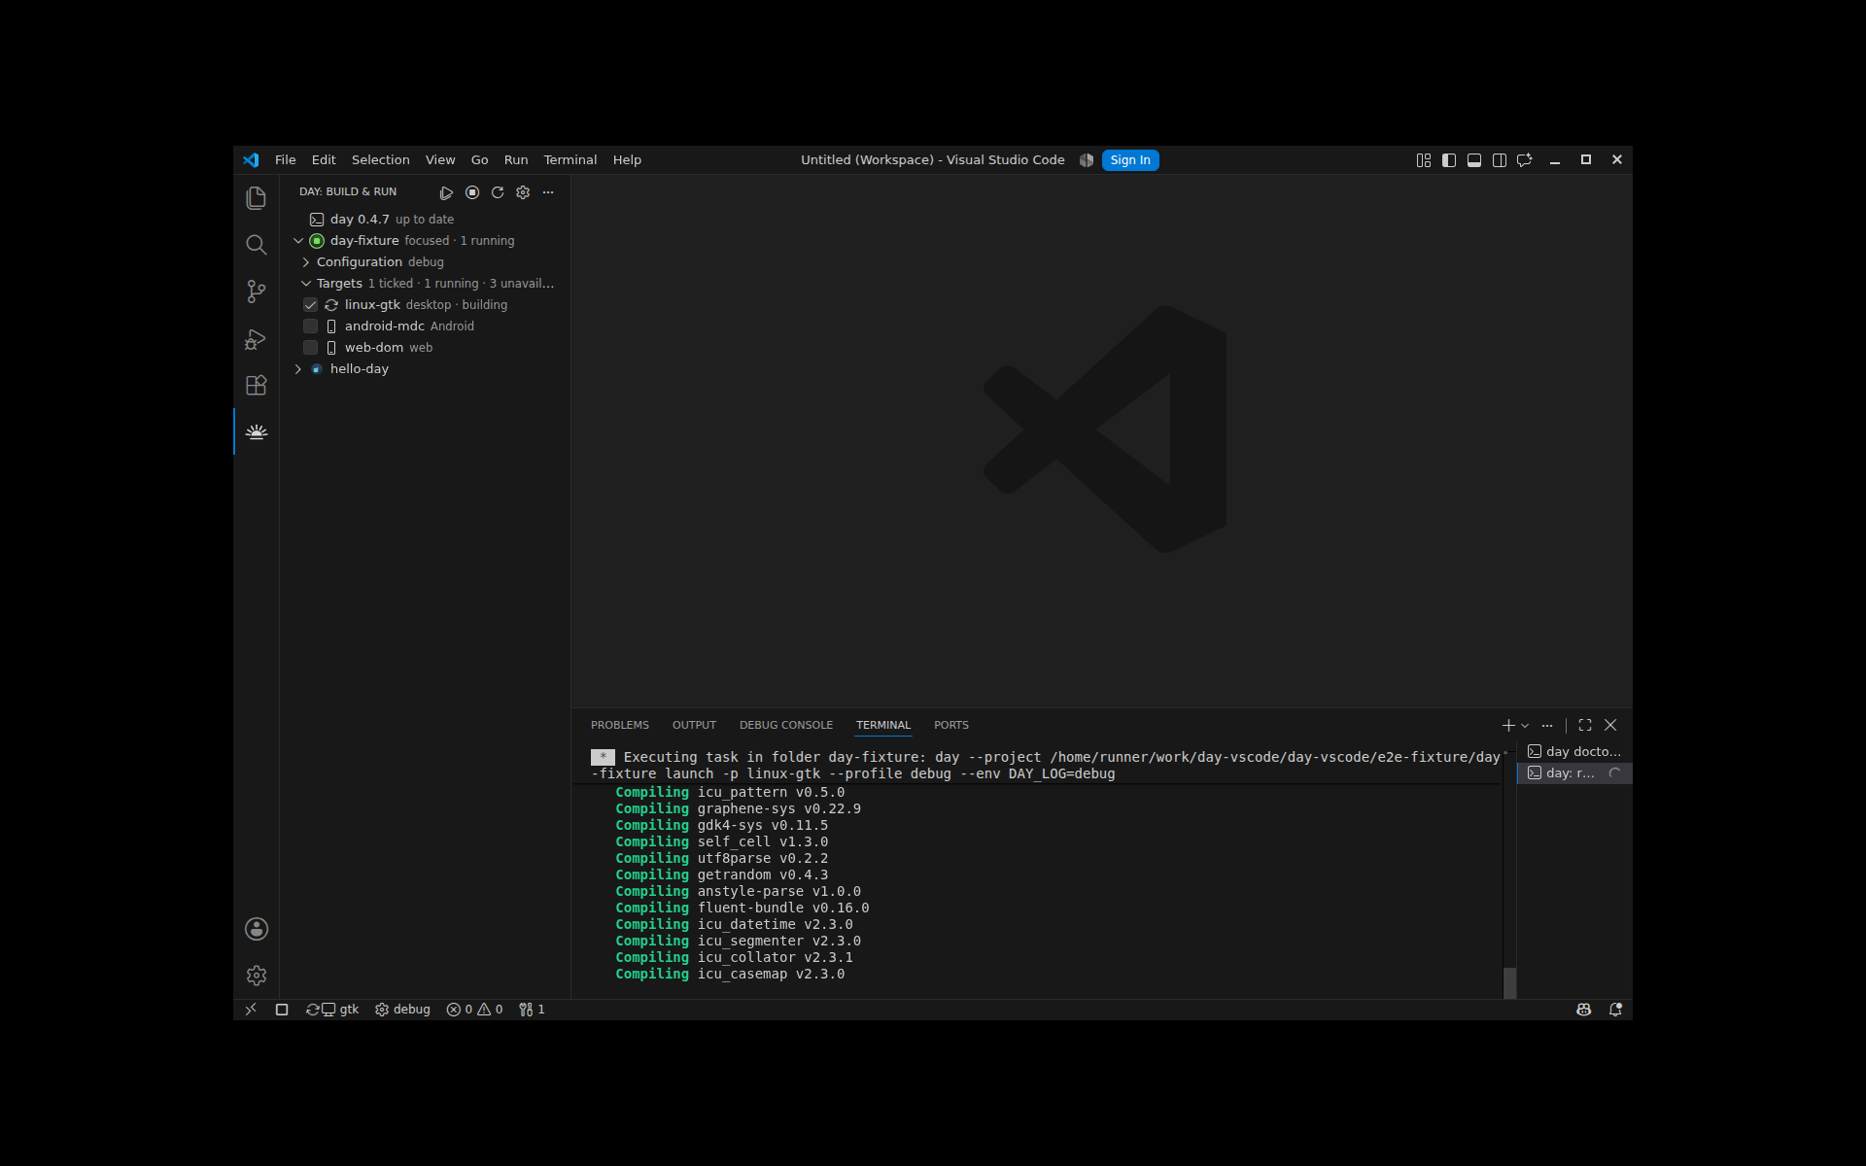Switch to the DEBUG CONSOLE tab

tap(786, 726)
